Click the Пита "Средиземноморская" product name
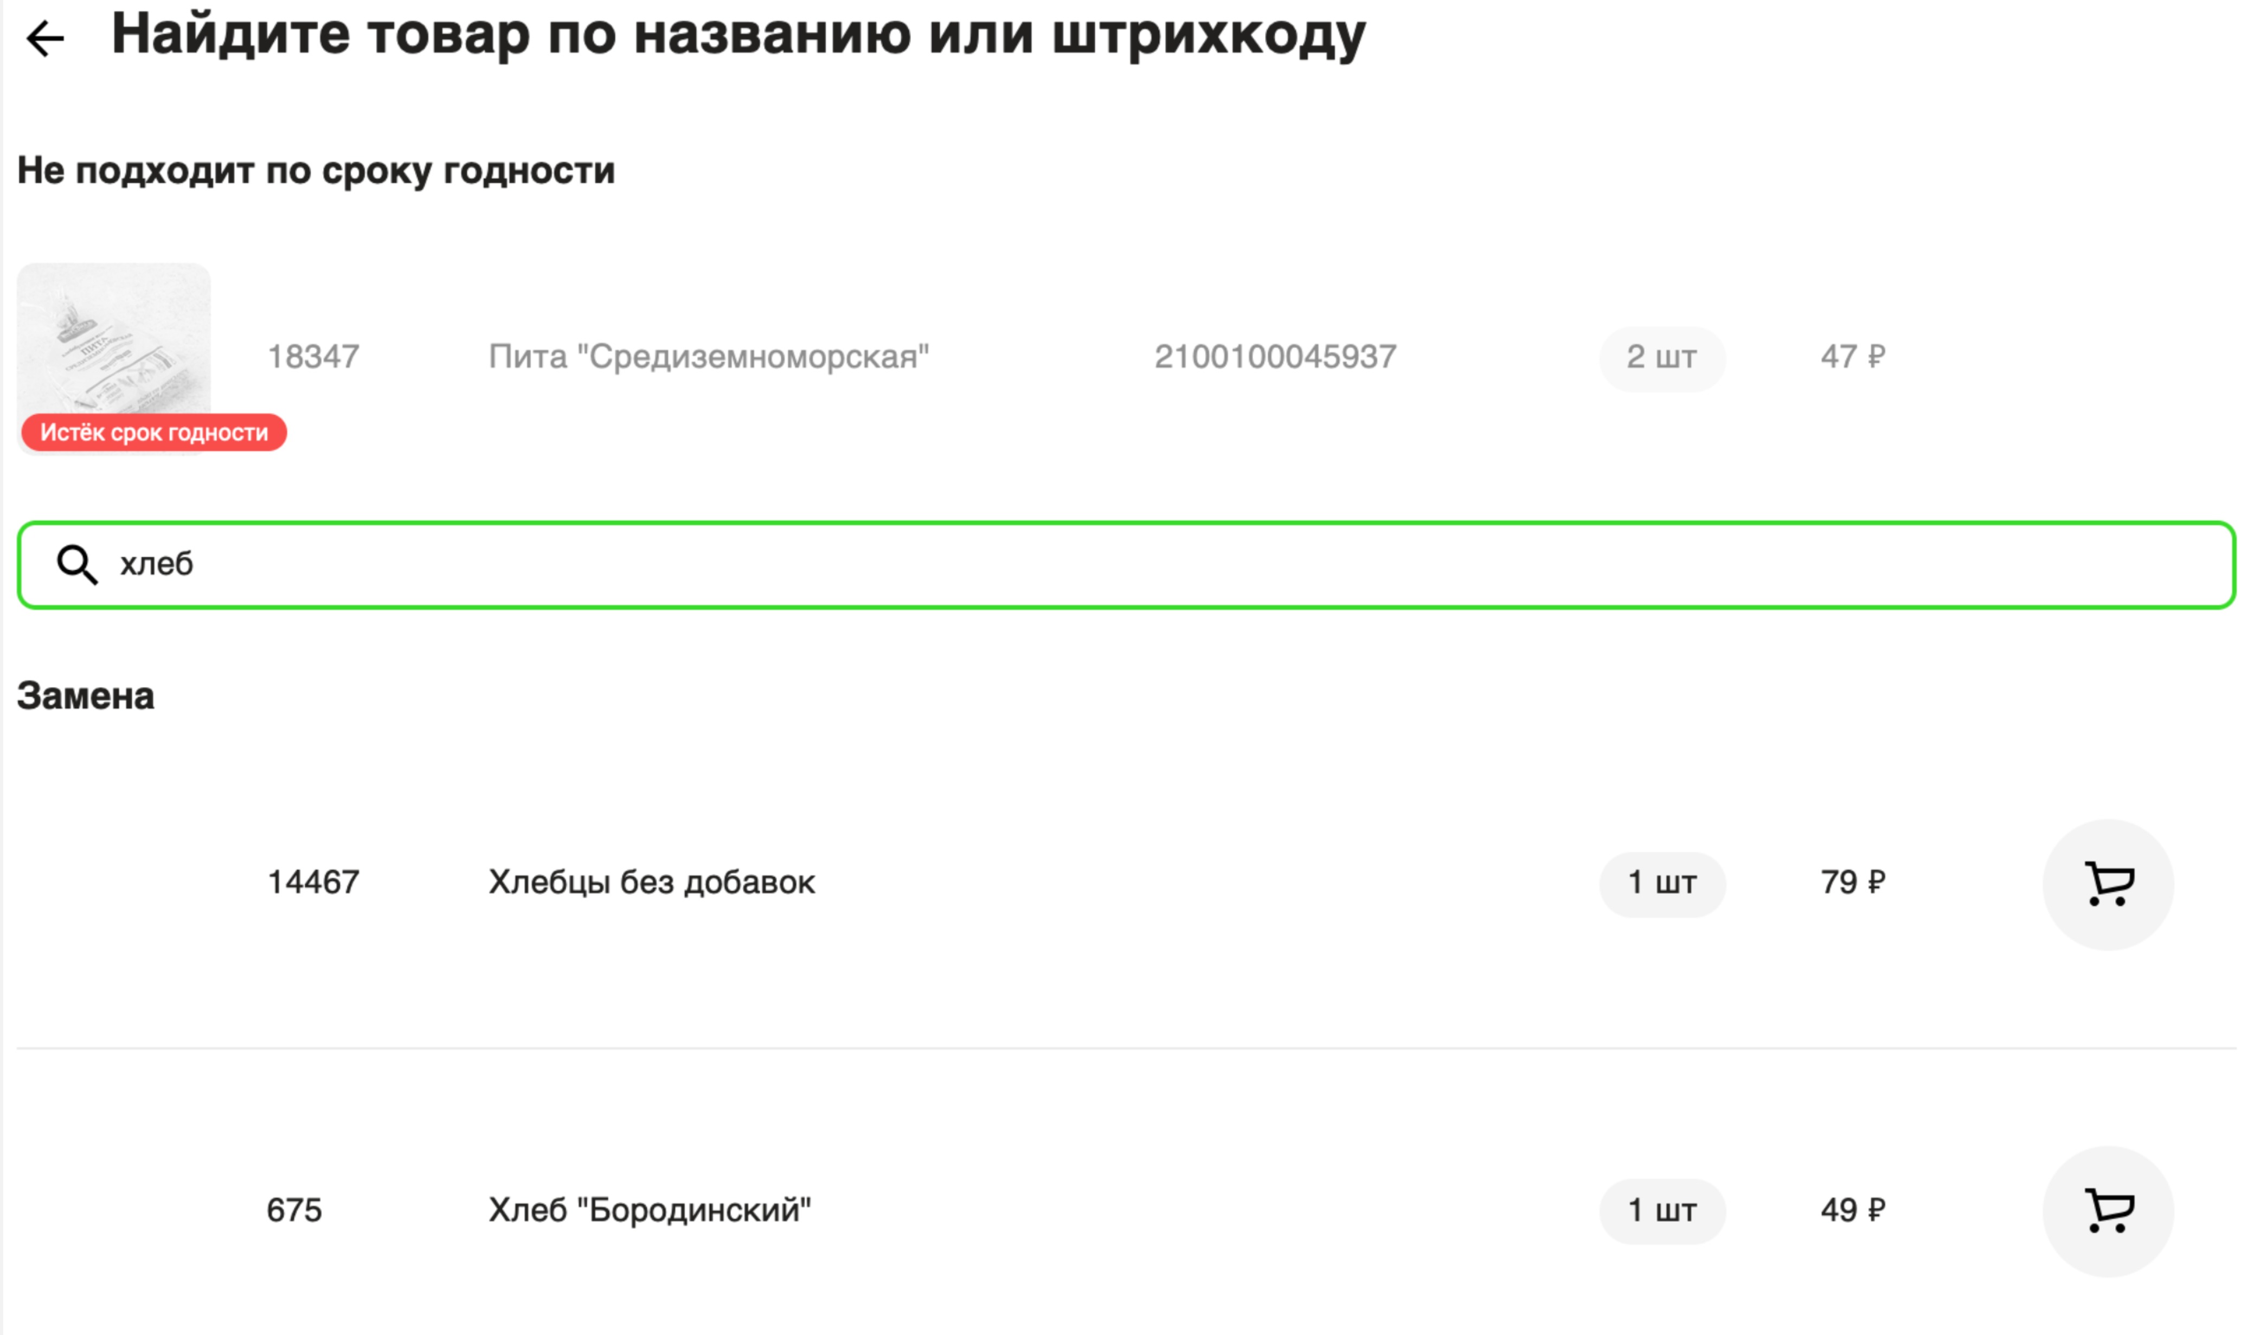This screenshot has height=1335, width=2254. click(708, 357)
